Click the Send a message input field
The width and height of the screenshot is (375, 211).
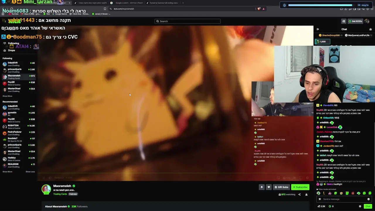click(x=344, y=199)
